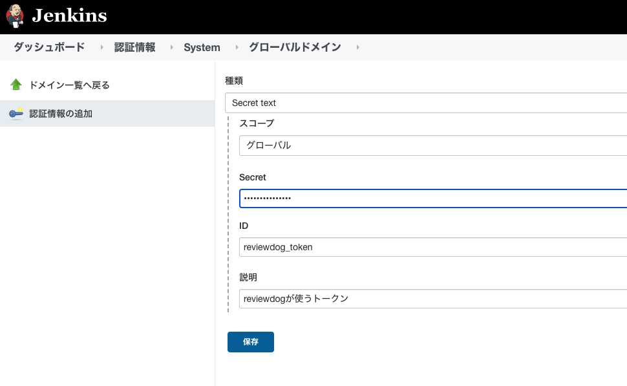Click the Jenkins butler logo icon
627x386 pixels.
[16, 16]
